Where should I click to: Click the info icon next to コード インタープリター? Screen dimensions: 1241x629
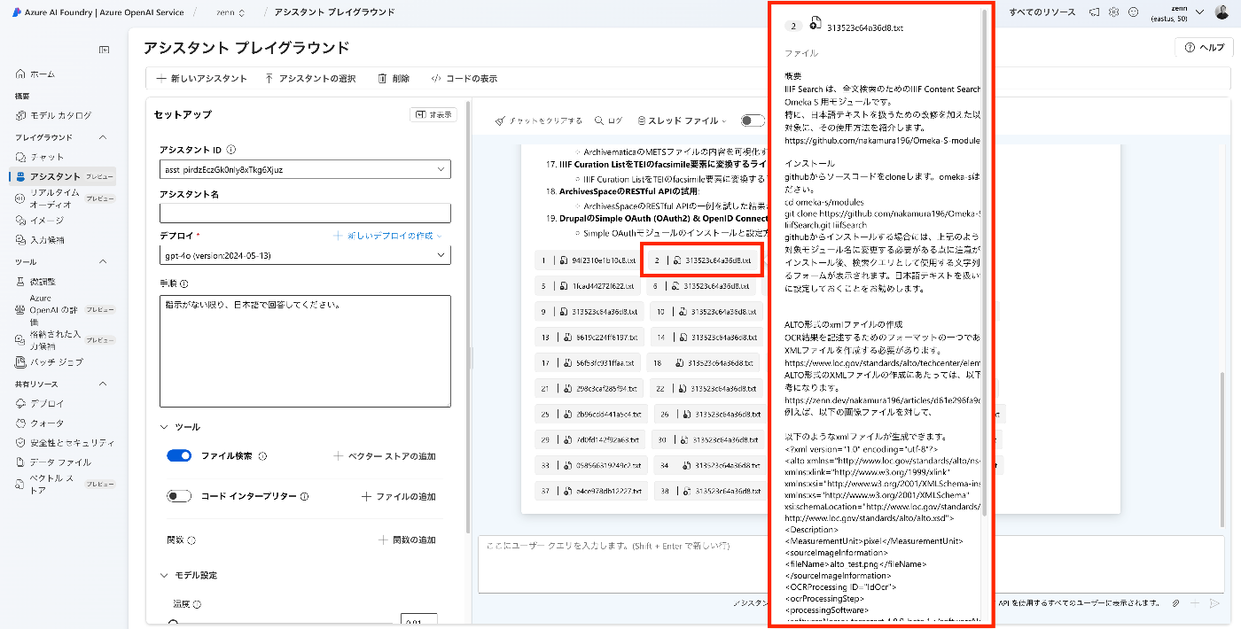304,497
